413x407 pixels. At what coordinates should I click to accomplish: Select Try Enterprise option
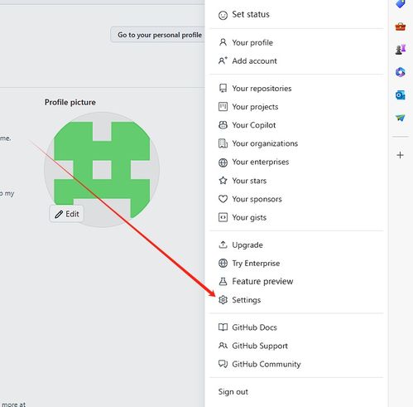point(296,263)
